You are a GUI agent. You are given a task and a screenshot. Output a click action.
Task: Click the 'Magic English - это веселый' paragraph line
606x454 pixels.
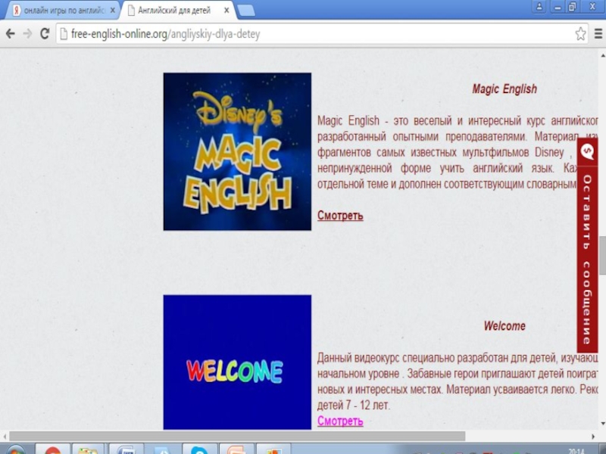point(458,121)
